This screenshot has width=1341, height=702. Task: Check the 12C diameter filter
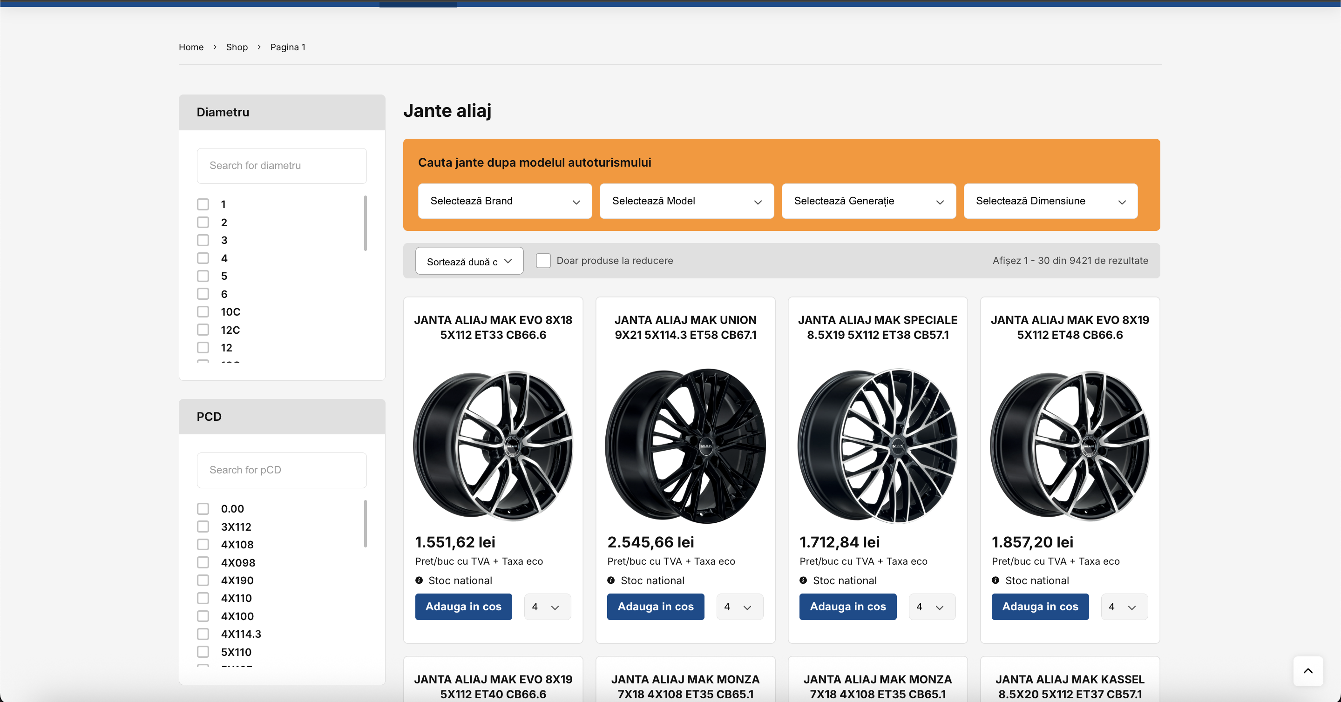point(203,330)
